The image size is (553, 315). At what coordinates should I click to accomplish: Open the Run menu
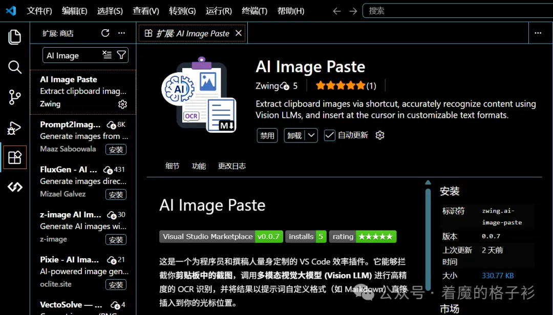[219, 11]
